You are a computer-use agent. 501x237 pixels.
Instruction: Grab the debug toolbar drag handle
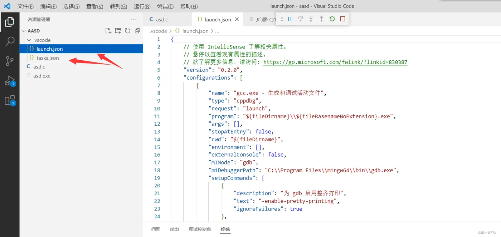pyautogui.click(x=282, y=19)
